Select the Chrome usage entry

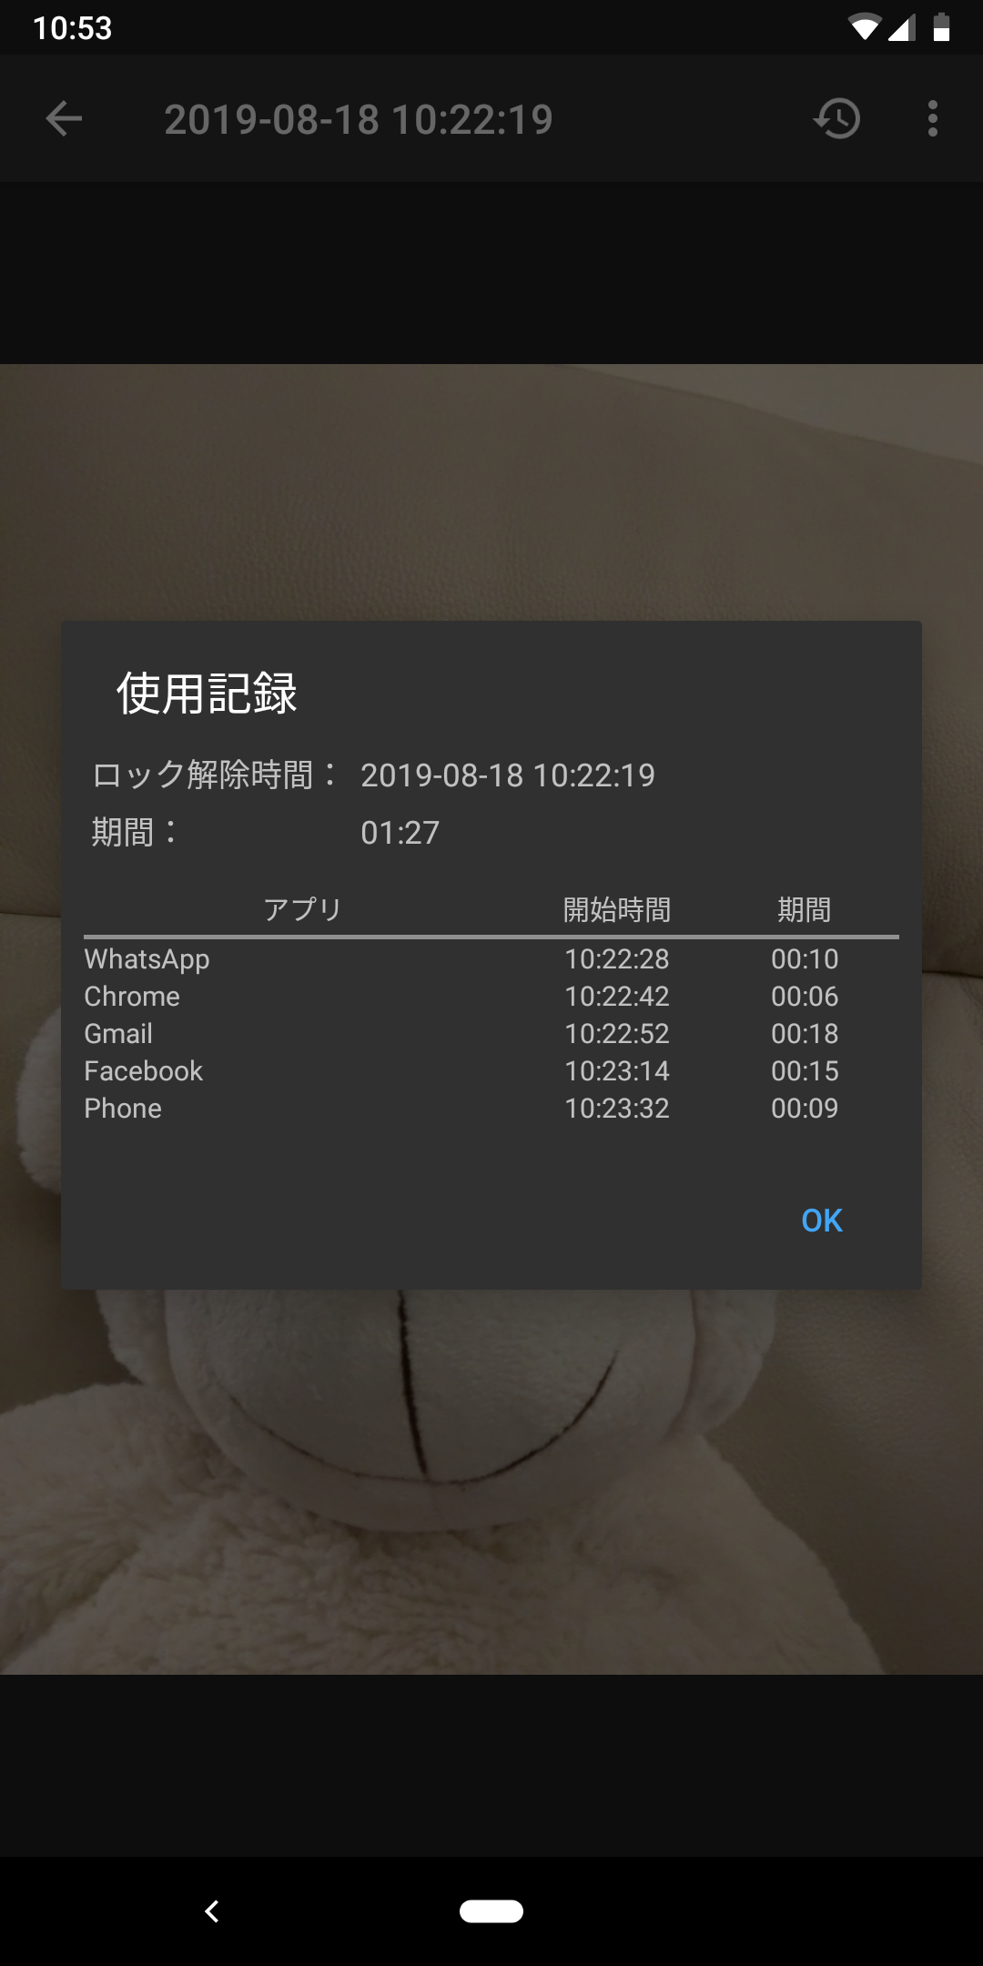(x=491, y=997)
